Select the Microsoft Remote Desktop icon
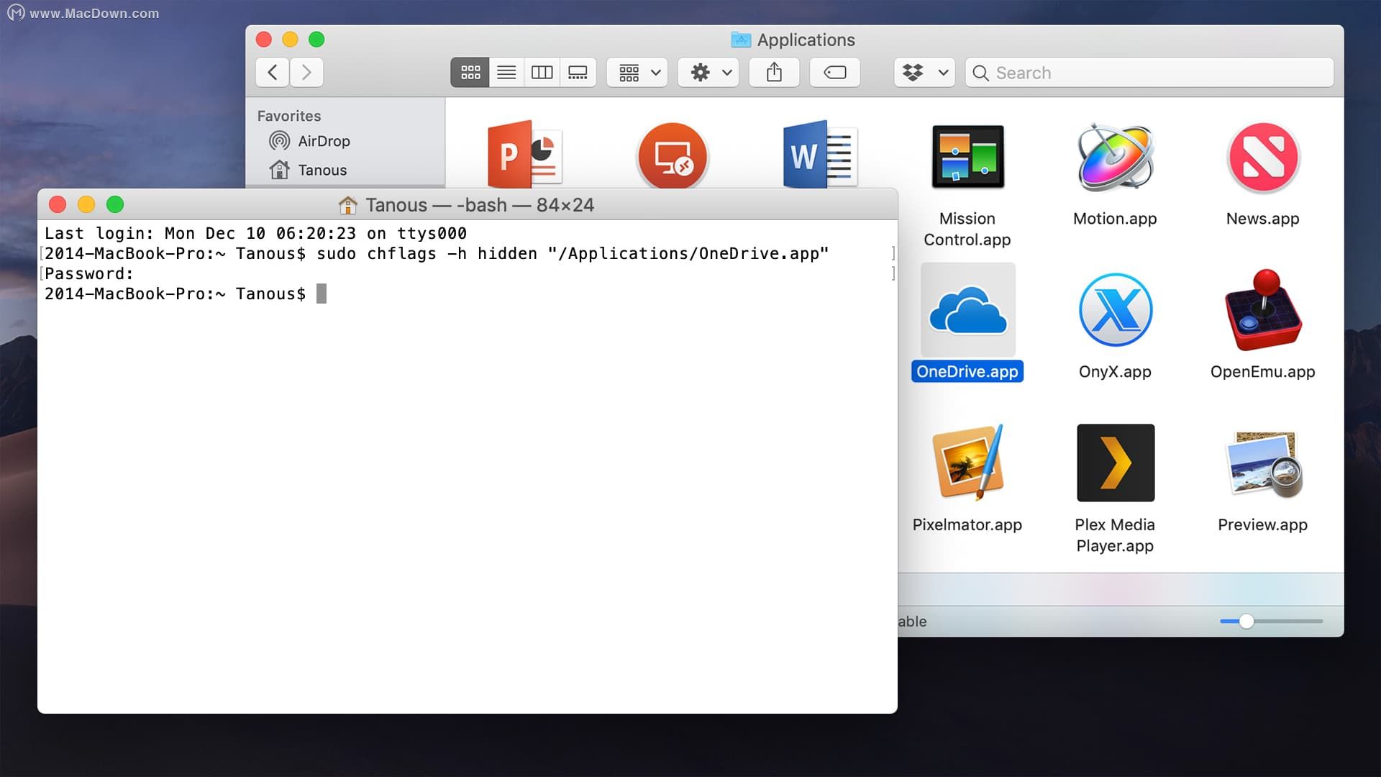The image size is (1381, 777). [x=673, y=155]
